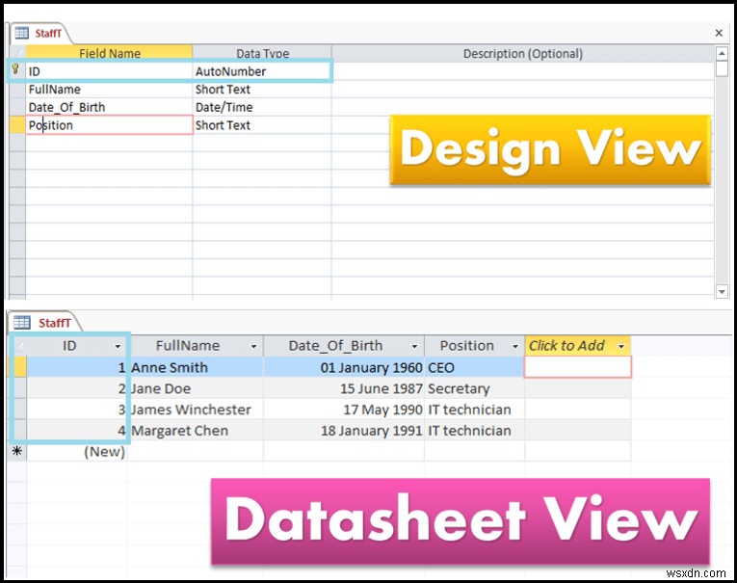
Task: Open the FullName column dropdown arrow
Action: coord(253,347)
